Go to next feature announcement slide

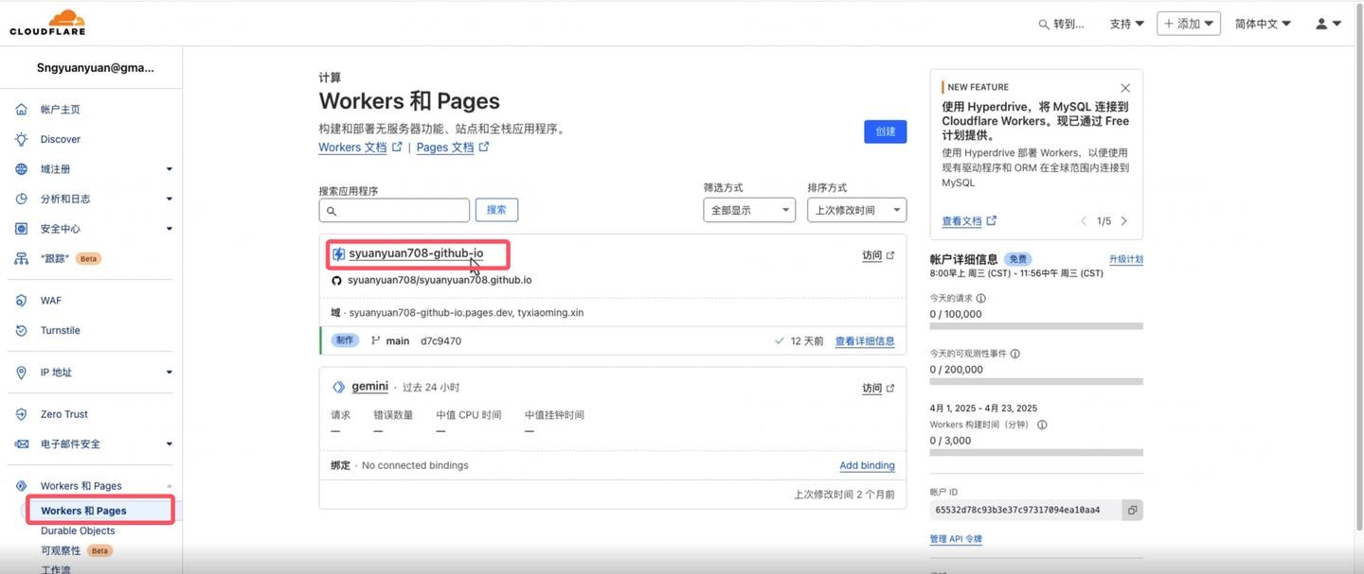[1124, 221]
